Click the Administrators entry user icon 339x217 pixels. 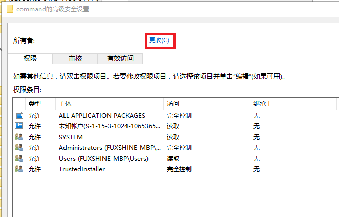coord(19,147)
